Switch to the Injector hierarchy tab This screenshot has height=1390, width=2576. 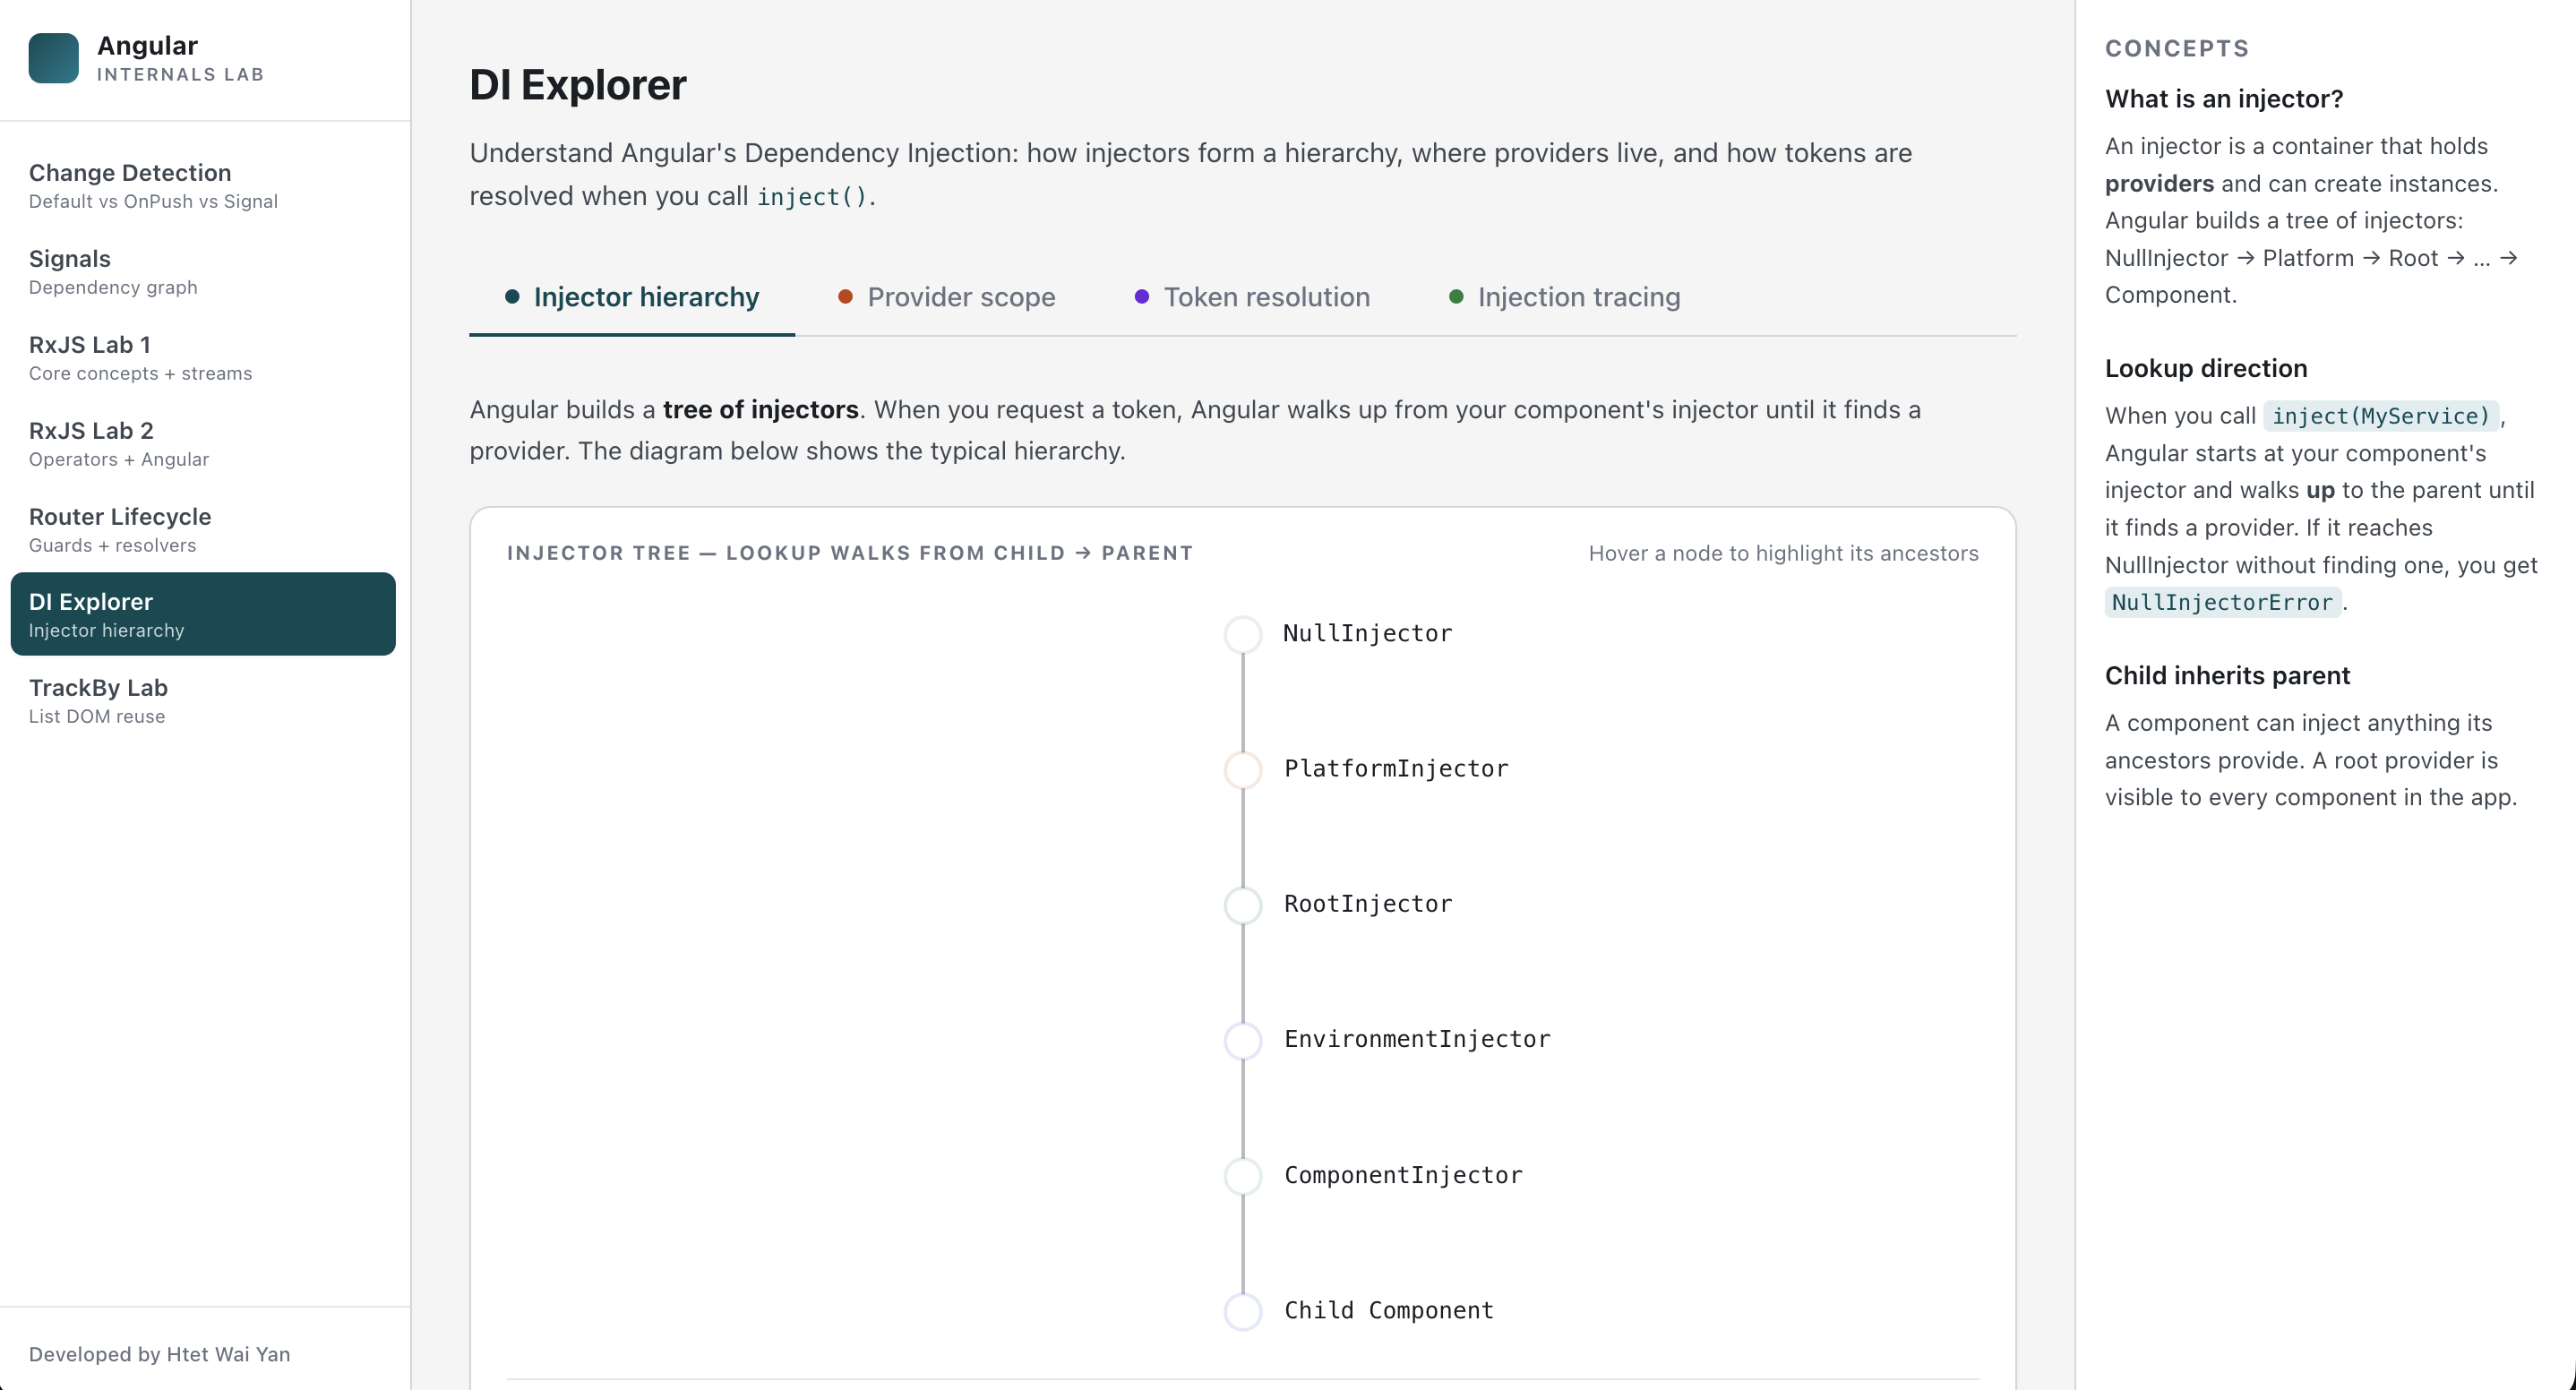(x=632, y=297)
